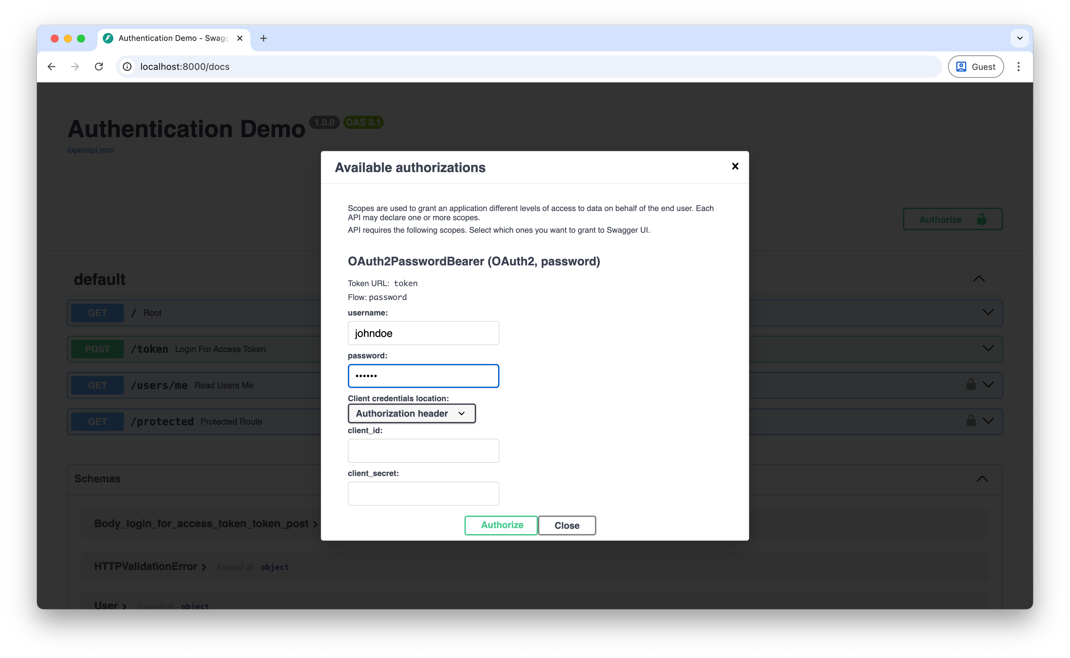Click the lock icon on /users/me row

[x=971, y=385]
